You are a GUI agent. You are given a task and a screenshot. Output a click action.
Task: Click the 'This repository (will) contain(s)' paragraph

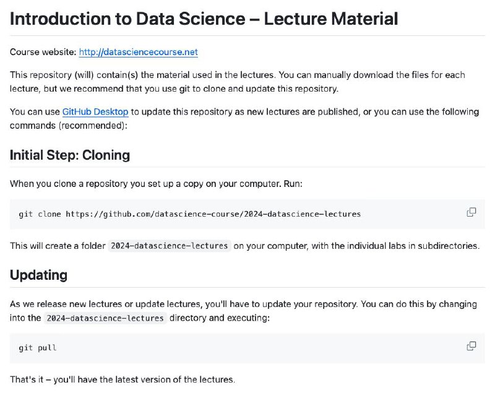point(238,82)
